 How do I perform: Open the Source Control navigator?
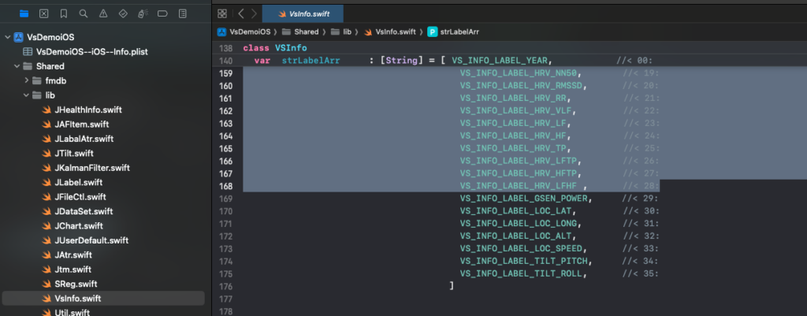(43, 14)
